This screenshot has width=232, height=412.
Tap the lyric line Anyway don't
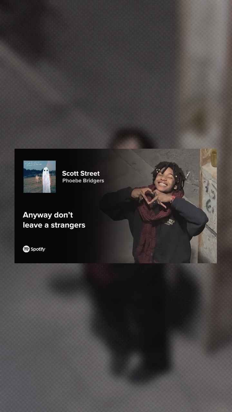(48, 215)
